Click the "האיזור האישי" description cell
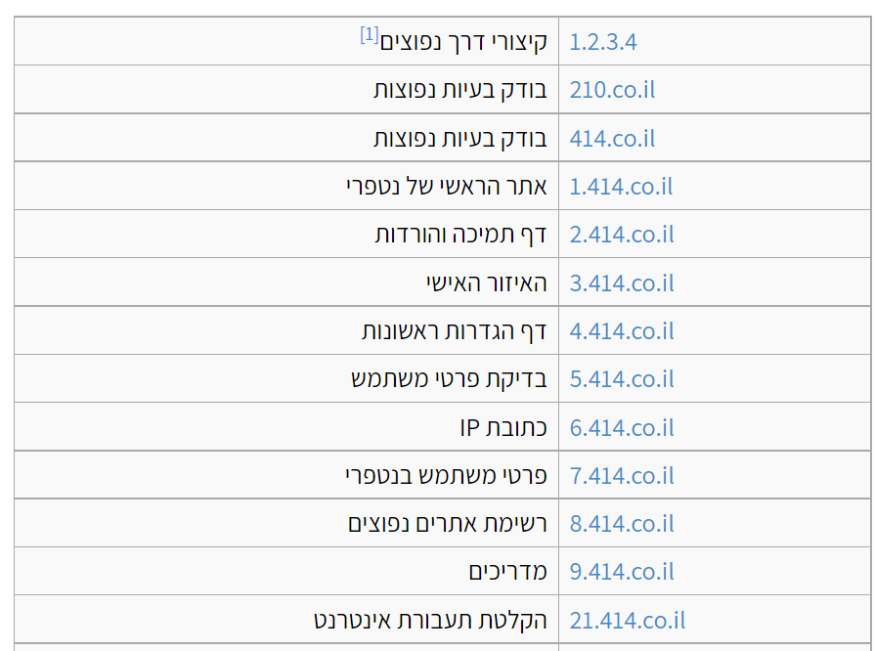Image resolution: width=874 pixels, height=651 pixels. 486,283
